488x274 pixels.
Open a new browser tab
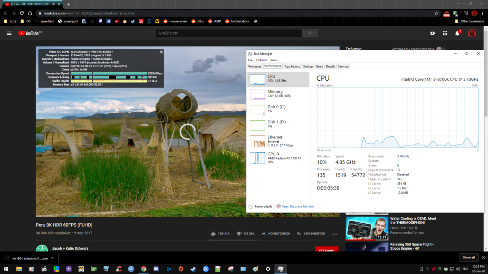pyautogui.click(x=69, y=4)
